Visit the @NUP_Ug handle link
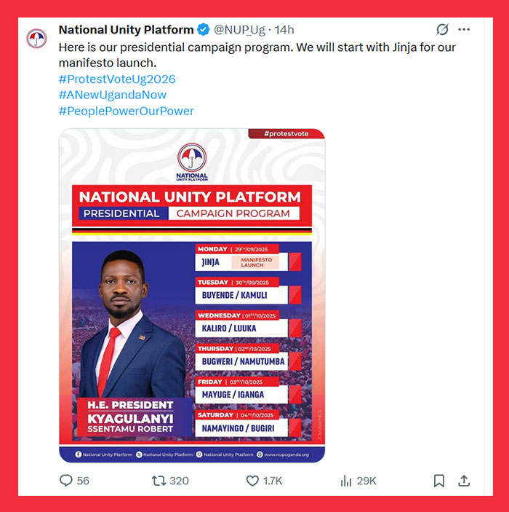 [239, 30]
